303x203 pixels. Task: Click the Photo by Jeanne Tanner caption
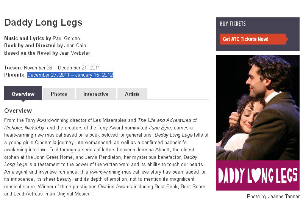(x=273, y=197)
